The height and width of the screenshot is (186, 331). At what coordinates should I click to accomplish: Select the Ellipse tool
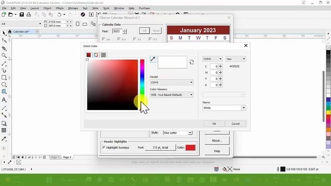click(4, 85)
